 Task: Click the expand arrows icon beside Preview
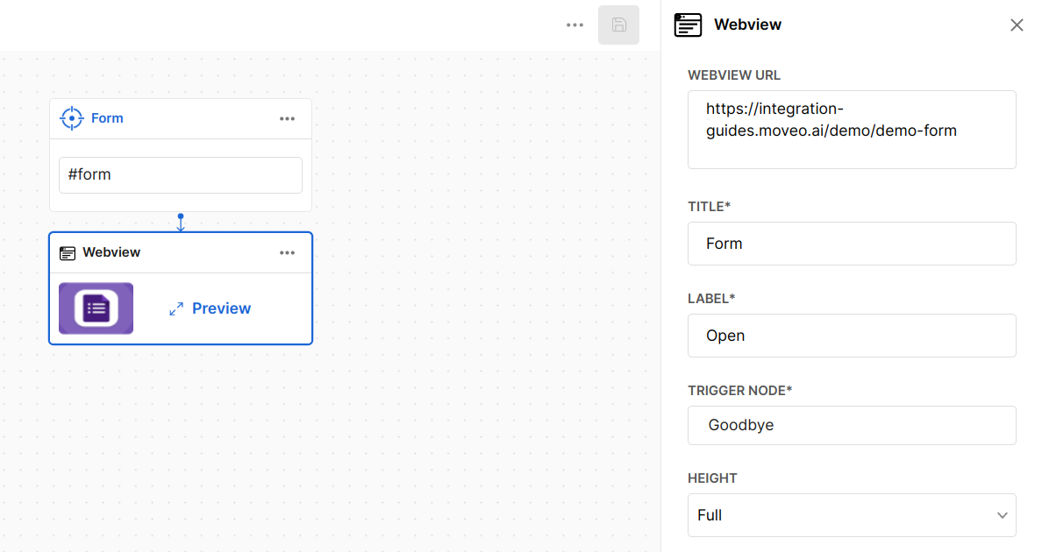[x=176, y=308]
